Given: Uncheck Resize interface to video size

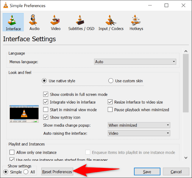Looking at the screenshot, I should click(x=110, y=102).
